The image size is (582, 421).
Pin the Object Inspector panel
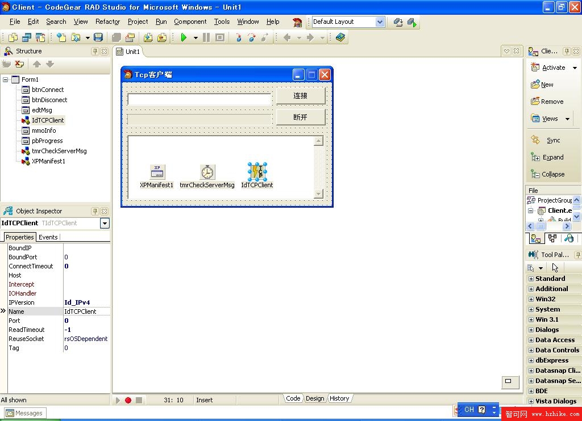coord(95,211)
